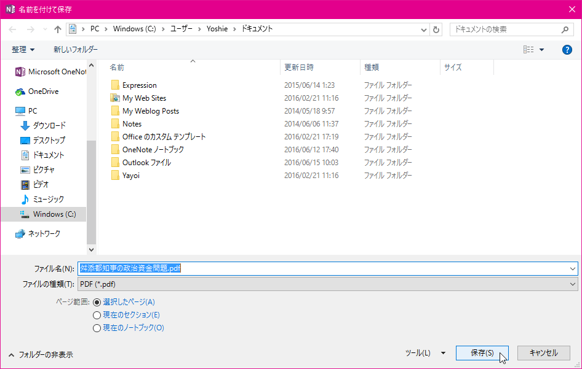Click PC in the address breadcrumb
Screen dimensions: 582x369
coord(95,29)
